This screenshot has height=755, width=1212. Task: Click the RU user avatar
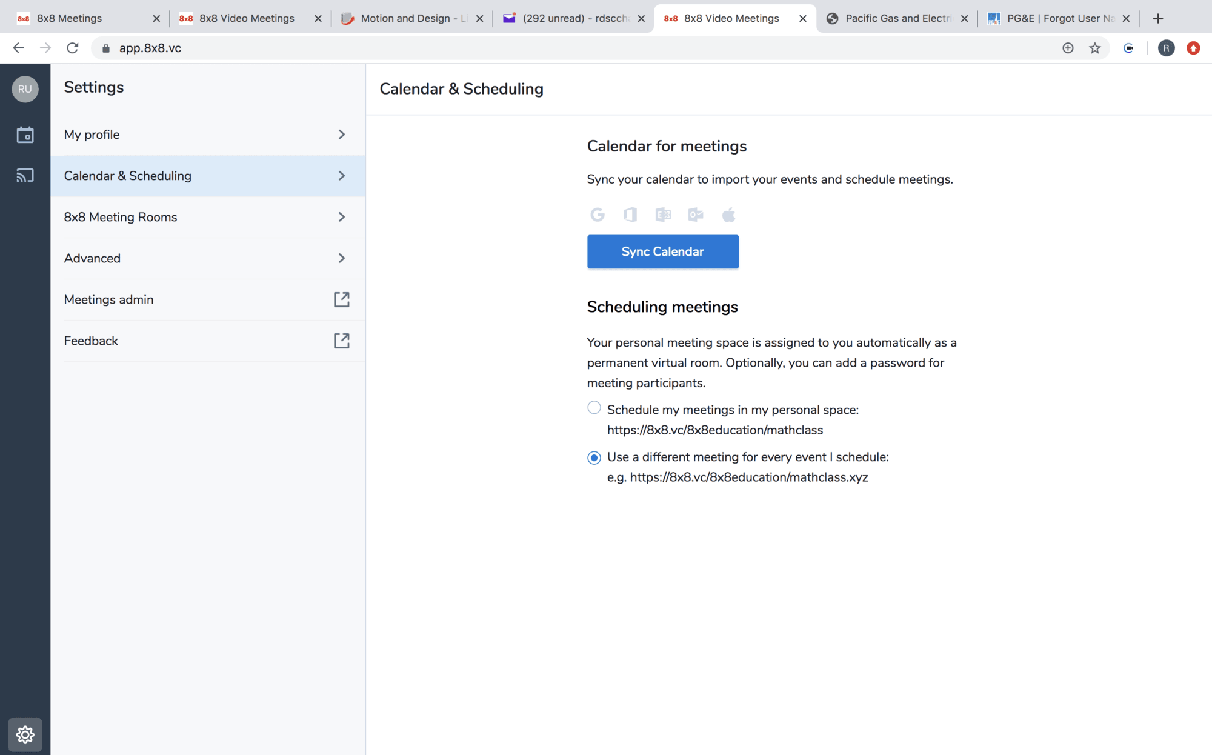pos(25,89)
